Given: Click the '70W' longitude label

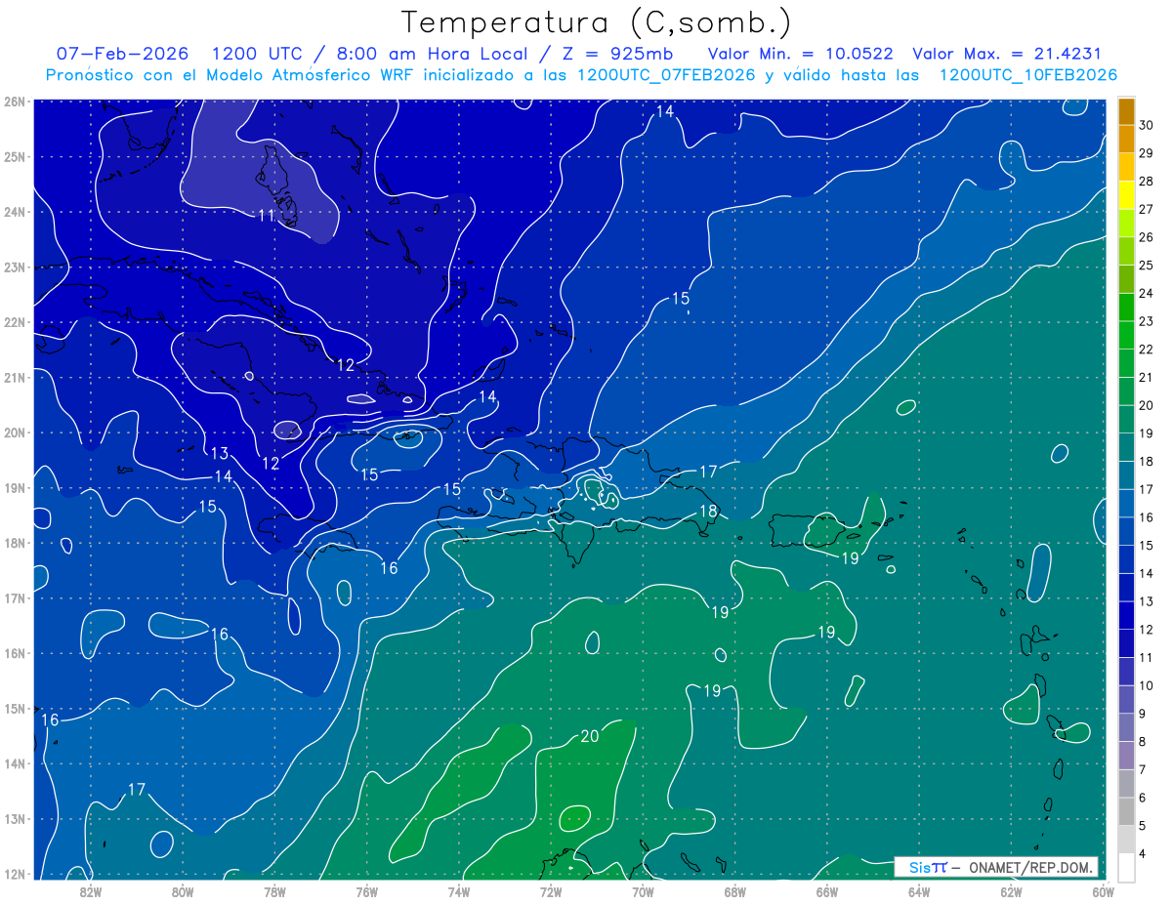Looking at the screenshot, I should (x=643, y=890).
